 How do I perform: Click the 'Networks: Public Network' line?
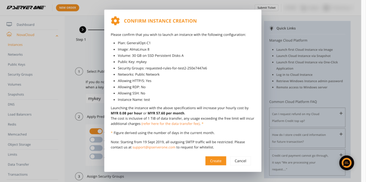coord(139,74)
